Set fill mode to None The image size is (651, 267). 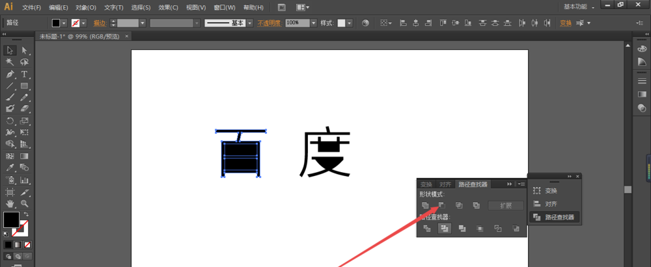tap(27, 245)
